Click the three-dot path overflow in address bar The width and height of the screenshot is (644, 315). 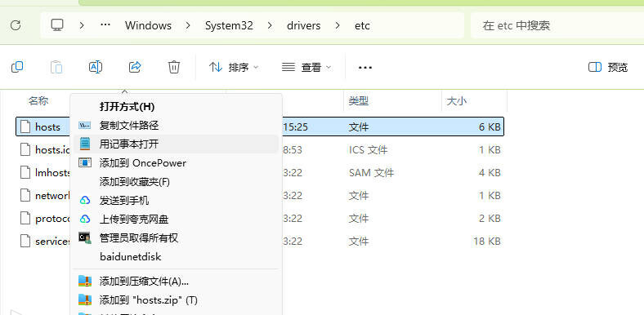click(105, 24)
